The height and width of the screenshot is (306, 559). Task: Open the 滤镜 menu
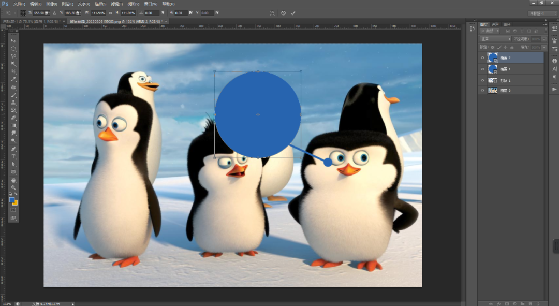tap(116, 4)
